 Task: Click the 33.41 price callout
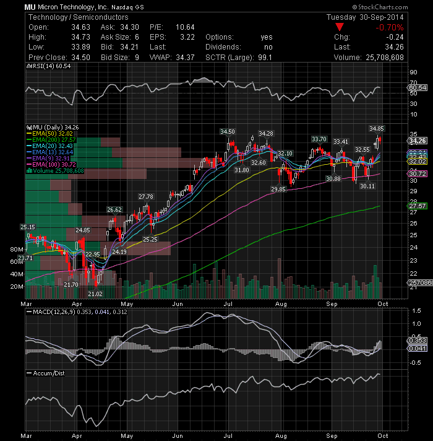coord(341,141)
